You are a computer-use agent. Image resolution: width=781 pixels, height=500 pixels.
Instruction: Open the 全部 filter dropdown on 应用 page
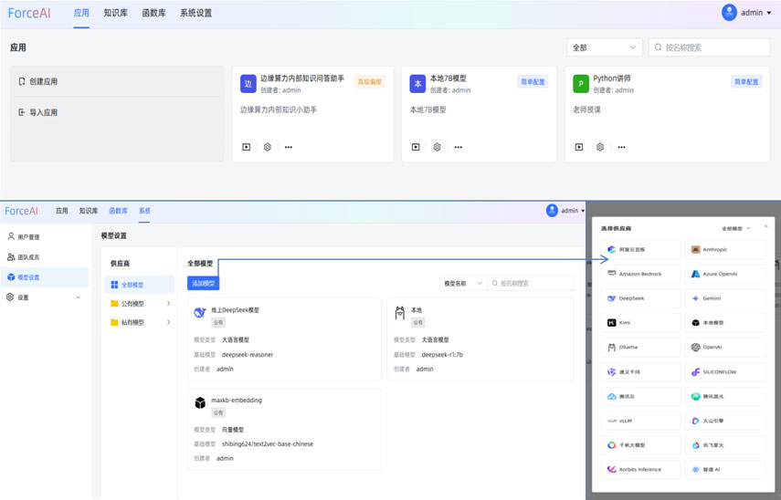point(604,47)
